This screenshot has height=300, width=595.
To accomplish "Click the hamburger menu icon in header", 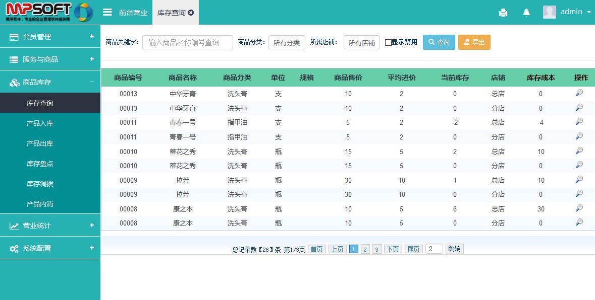I will (107, 12).
